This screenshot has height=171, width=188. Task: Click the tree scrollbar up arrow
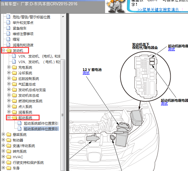(x=63, y=16)
